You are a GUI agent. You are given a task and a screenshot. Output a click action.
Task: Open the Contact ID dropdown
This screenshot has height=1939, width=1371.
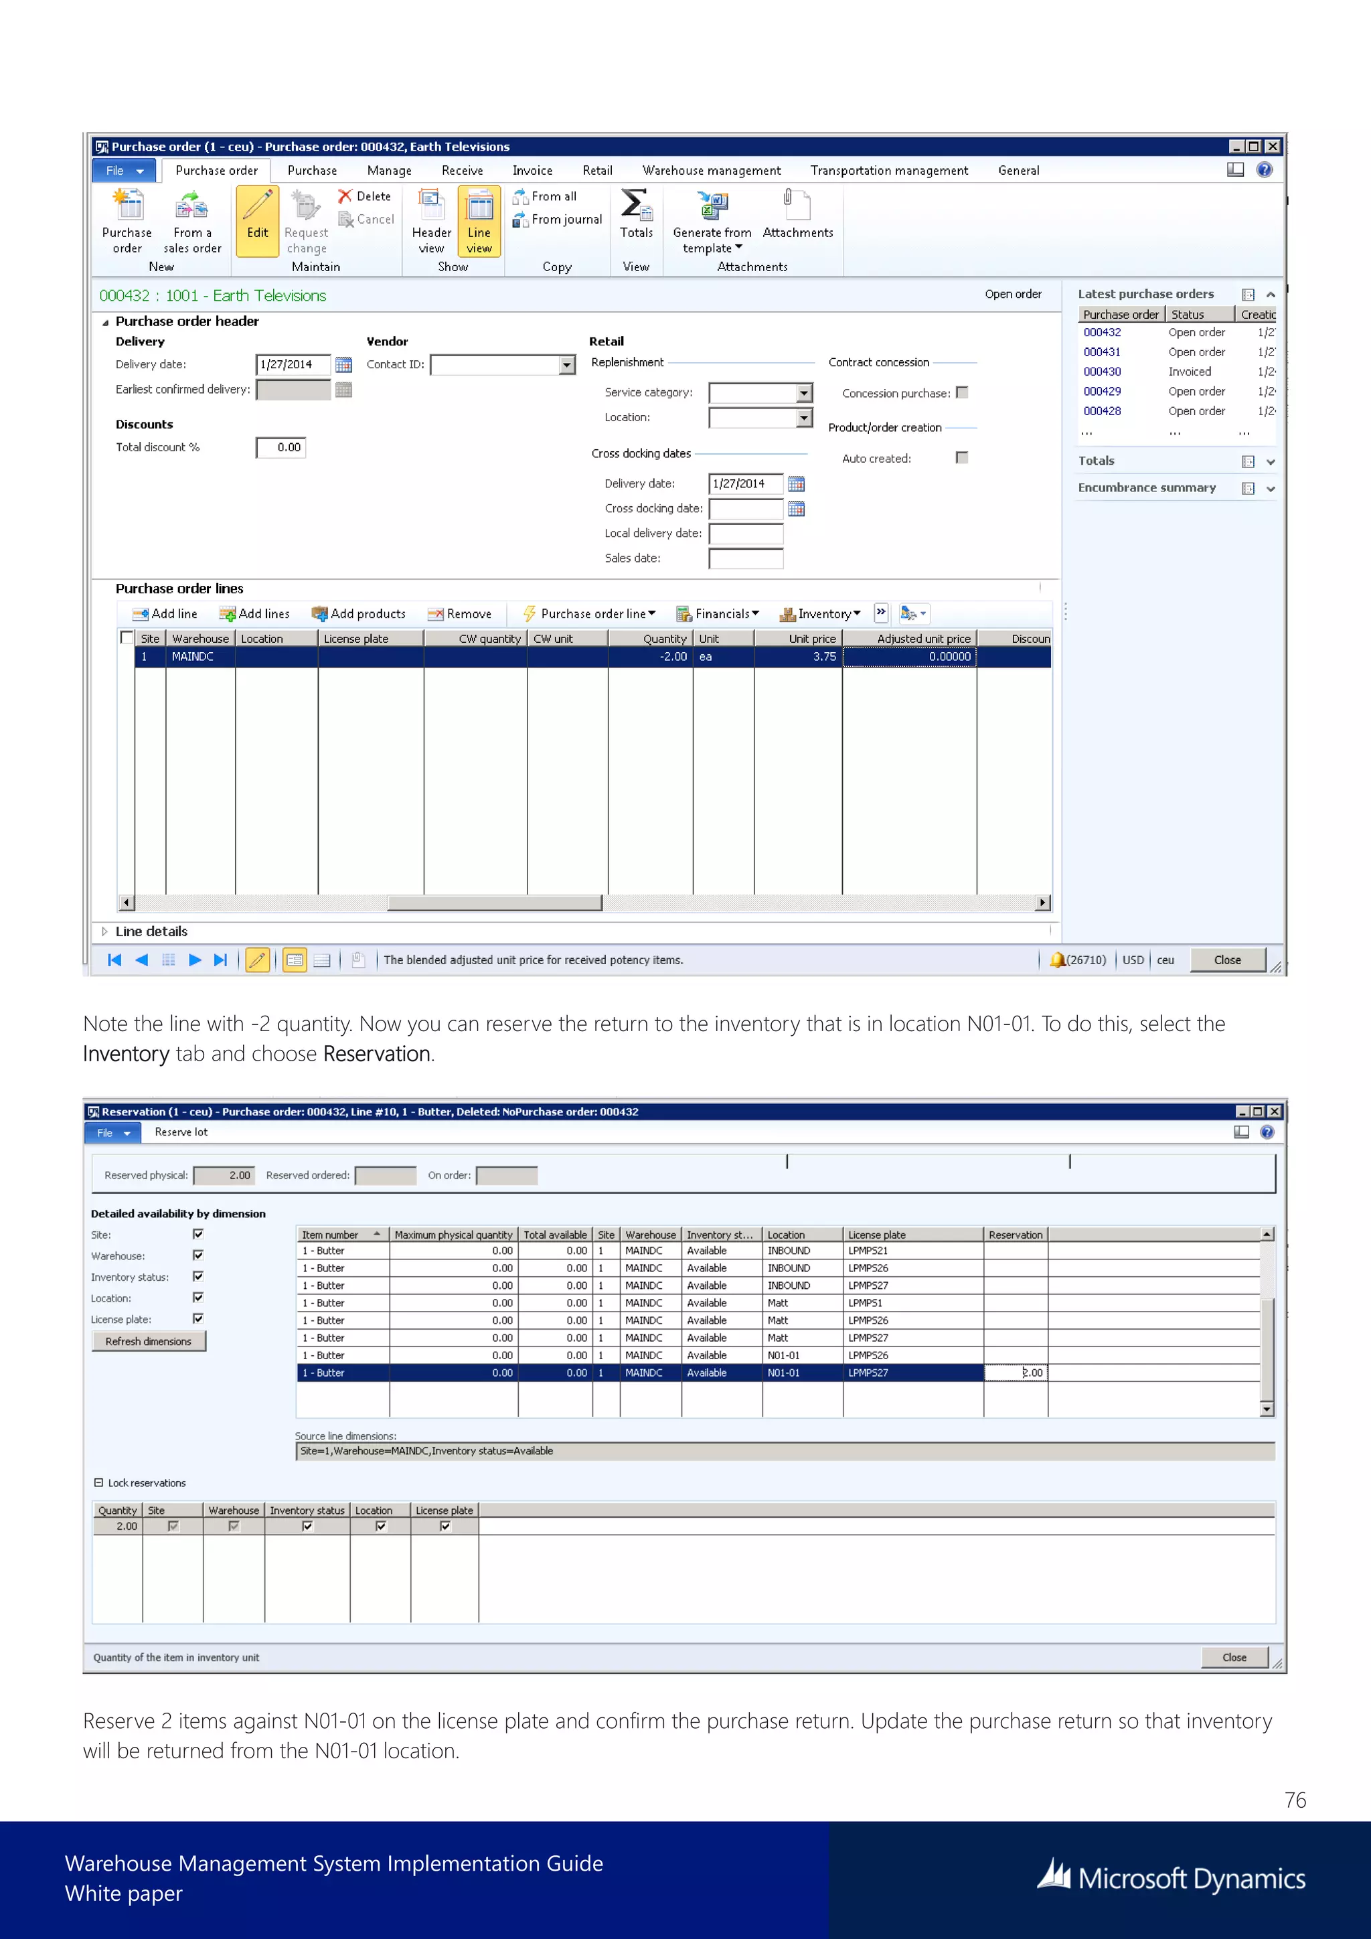tap(567, 365)
